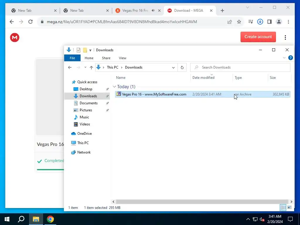Image resolution: width=300 pixels, height=225 pixels.
Task: Refresh the Downloads folder view
Action: pos(182,67)
